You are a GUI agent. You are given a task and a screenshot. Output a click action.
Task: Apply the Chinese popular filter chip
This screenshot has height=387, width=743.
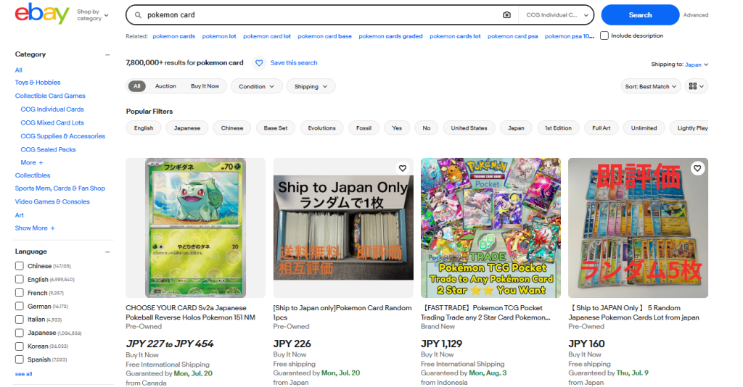[x=231, y=128]
